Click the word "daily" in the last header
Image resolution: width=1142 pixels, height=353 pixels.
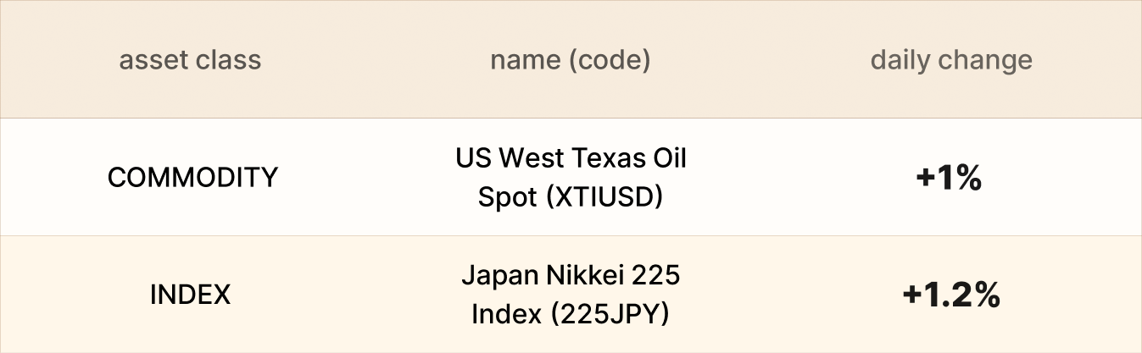(x=899, y=60)
